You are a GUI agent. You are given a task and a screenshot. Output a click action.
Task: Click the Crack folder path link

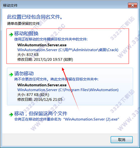tap(68, 50)
